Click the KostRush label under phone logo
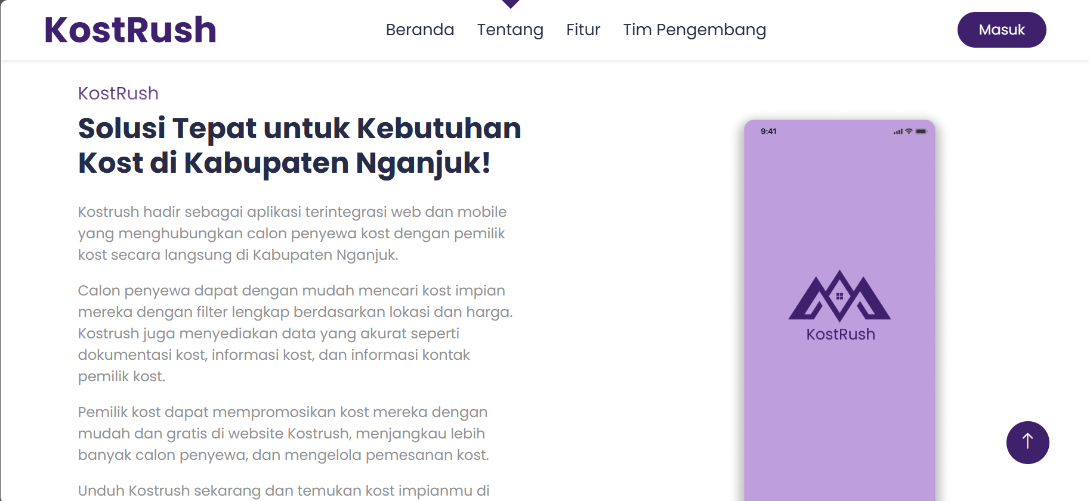 tap(840, 335)
